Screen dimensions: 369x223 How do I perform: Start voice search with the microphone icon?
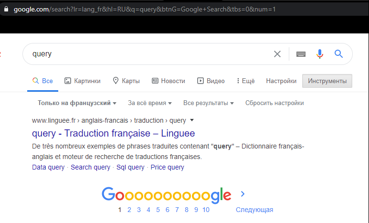click(x=319, y=54)
